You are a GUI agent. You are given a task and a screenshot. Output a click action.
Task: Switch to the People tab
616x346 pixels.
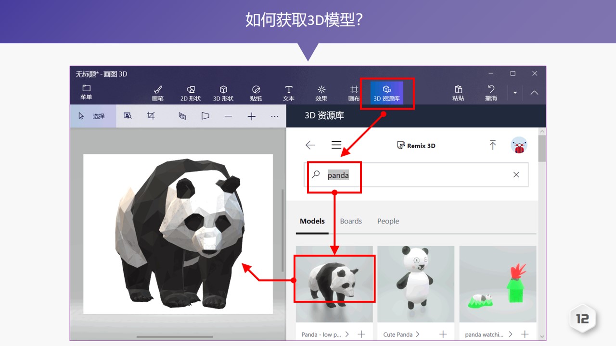[388, 221]
